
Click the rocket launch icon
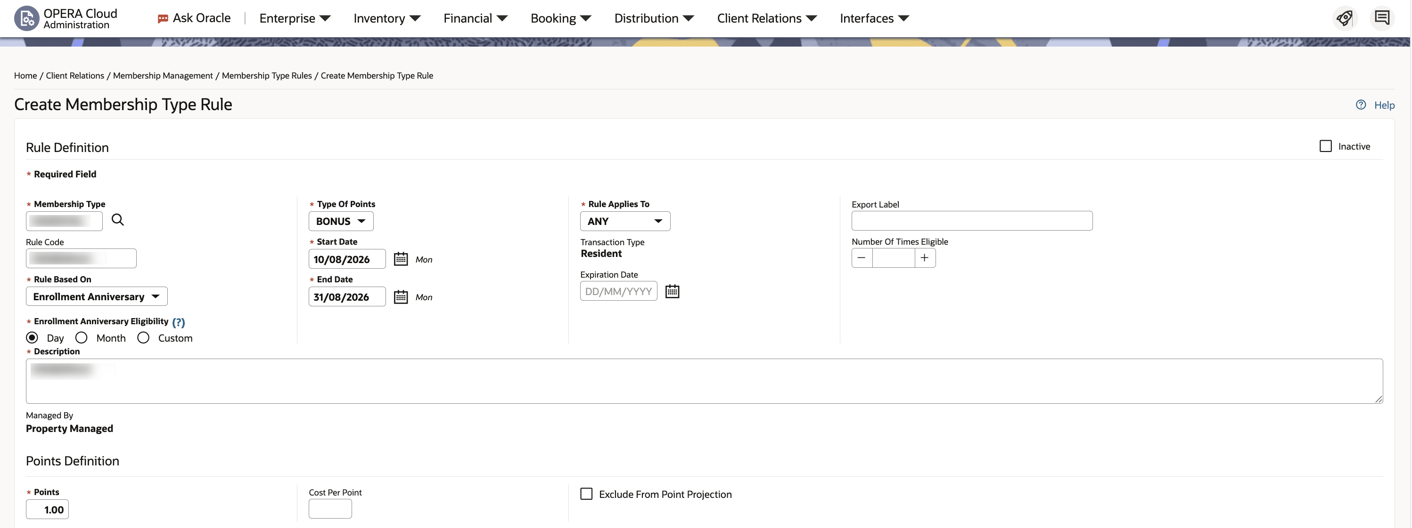click(1345, 18)
